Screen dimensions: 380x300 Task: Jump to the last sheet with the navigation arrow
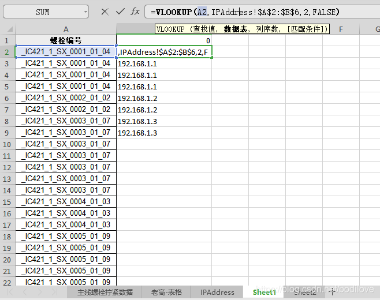(54, 292)
